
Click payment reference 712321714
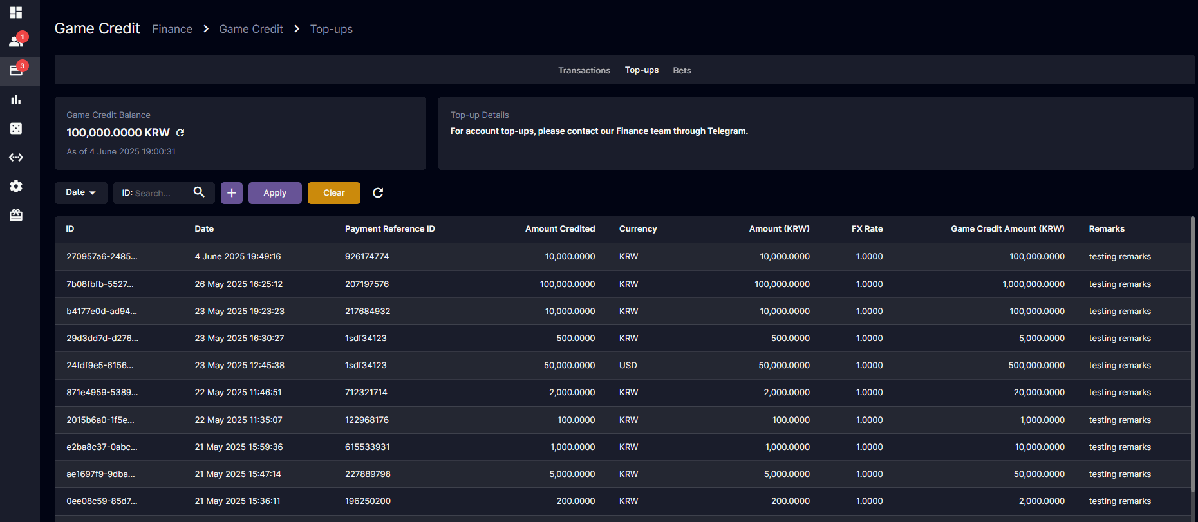point(366,392)
